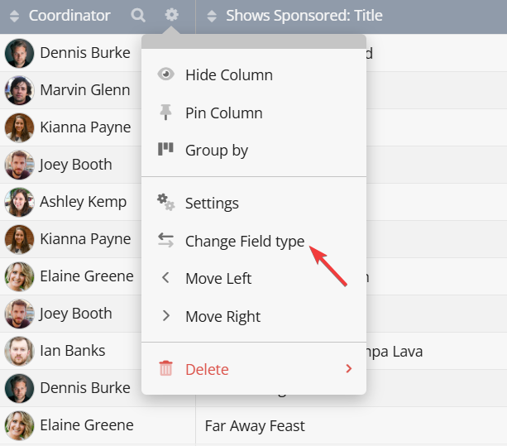The width and height of the screenshot is (507, 446).
Task: Click the search icon in Coordinator header
Action: (x=138, y=15)
